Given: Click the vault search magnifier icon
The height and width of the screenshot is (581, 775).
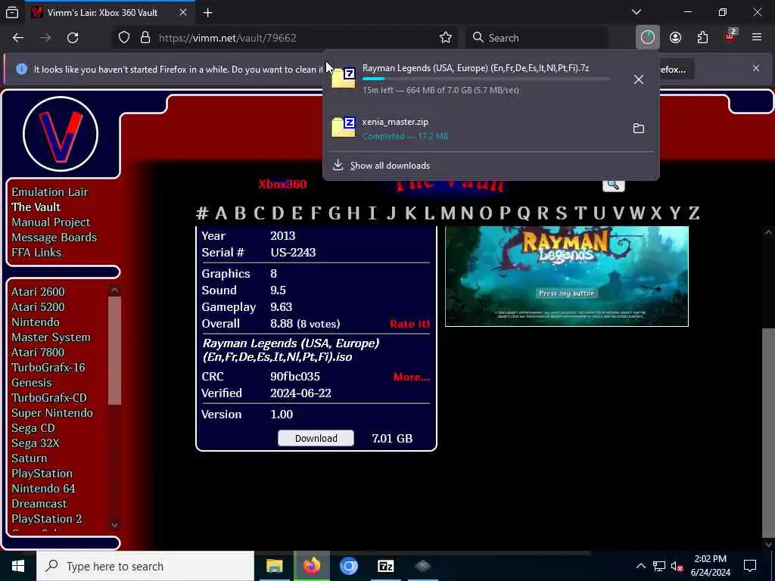Looking at the screenshot, I should pos(613,185).
